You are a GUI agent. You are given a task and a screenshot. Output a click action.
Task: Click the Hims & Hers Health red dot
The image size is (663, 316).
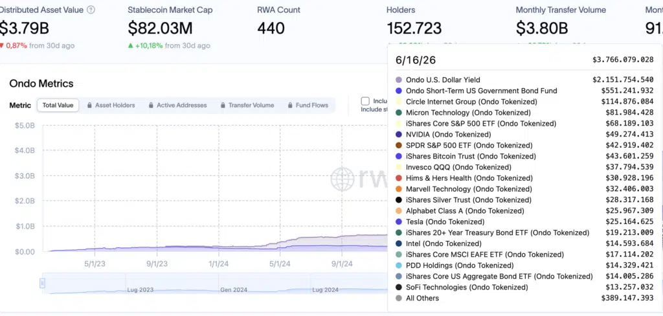click(398, 178)
